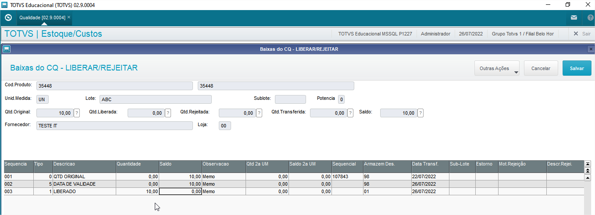
Task: Select the DATA DE VALIDADE row cell
Action: point(84,184)
